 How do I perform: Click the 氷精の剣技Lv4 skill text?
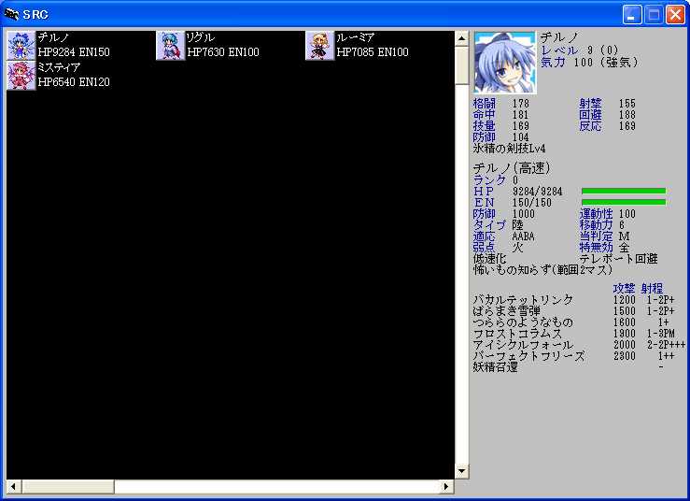tap(509, 149)
